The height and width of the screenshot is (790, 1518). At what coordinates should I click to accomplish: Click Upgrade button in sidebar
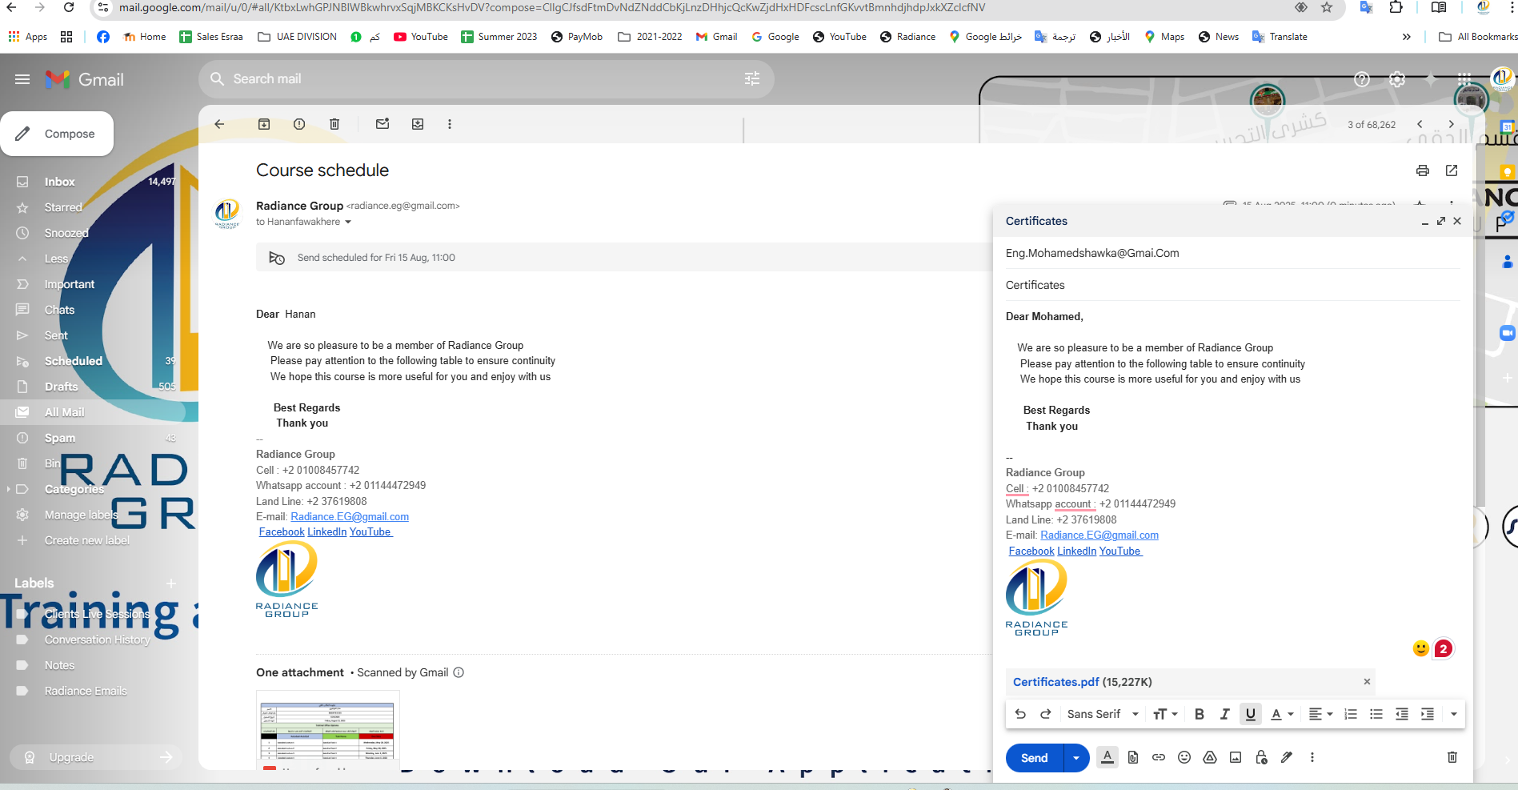[x=96, y=757]
